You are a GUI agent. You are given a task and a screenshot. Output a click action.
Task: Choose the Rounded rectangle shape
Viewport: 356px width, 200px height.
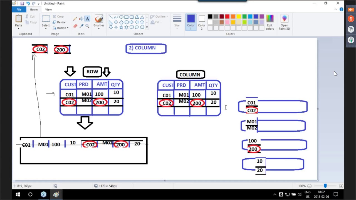(x=132, y=17)
